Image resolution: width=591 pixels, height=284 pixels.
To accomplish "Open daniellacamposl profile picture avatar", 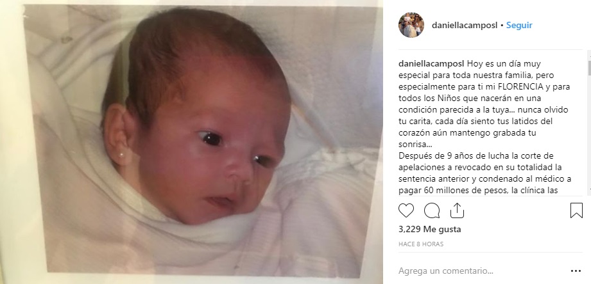I will pyautogui.click(x=411, y=25).
